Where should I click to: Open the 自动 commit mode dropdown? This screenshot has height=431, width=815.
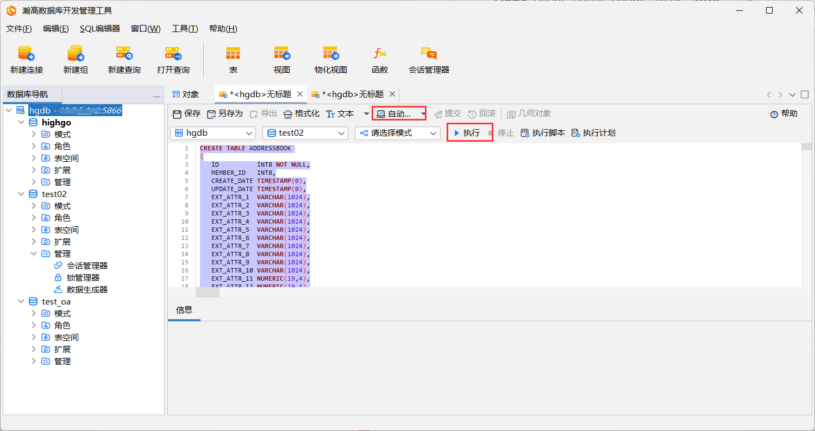[x=399, y=113]
